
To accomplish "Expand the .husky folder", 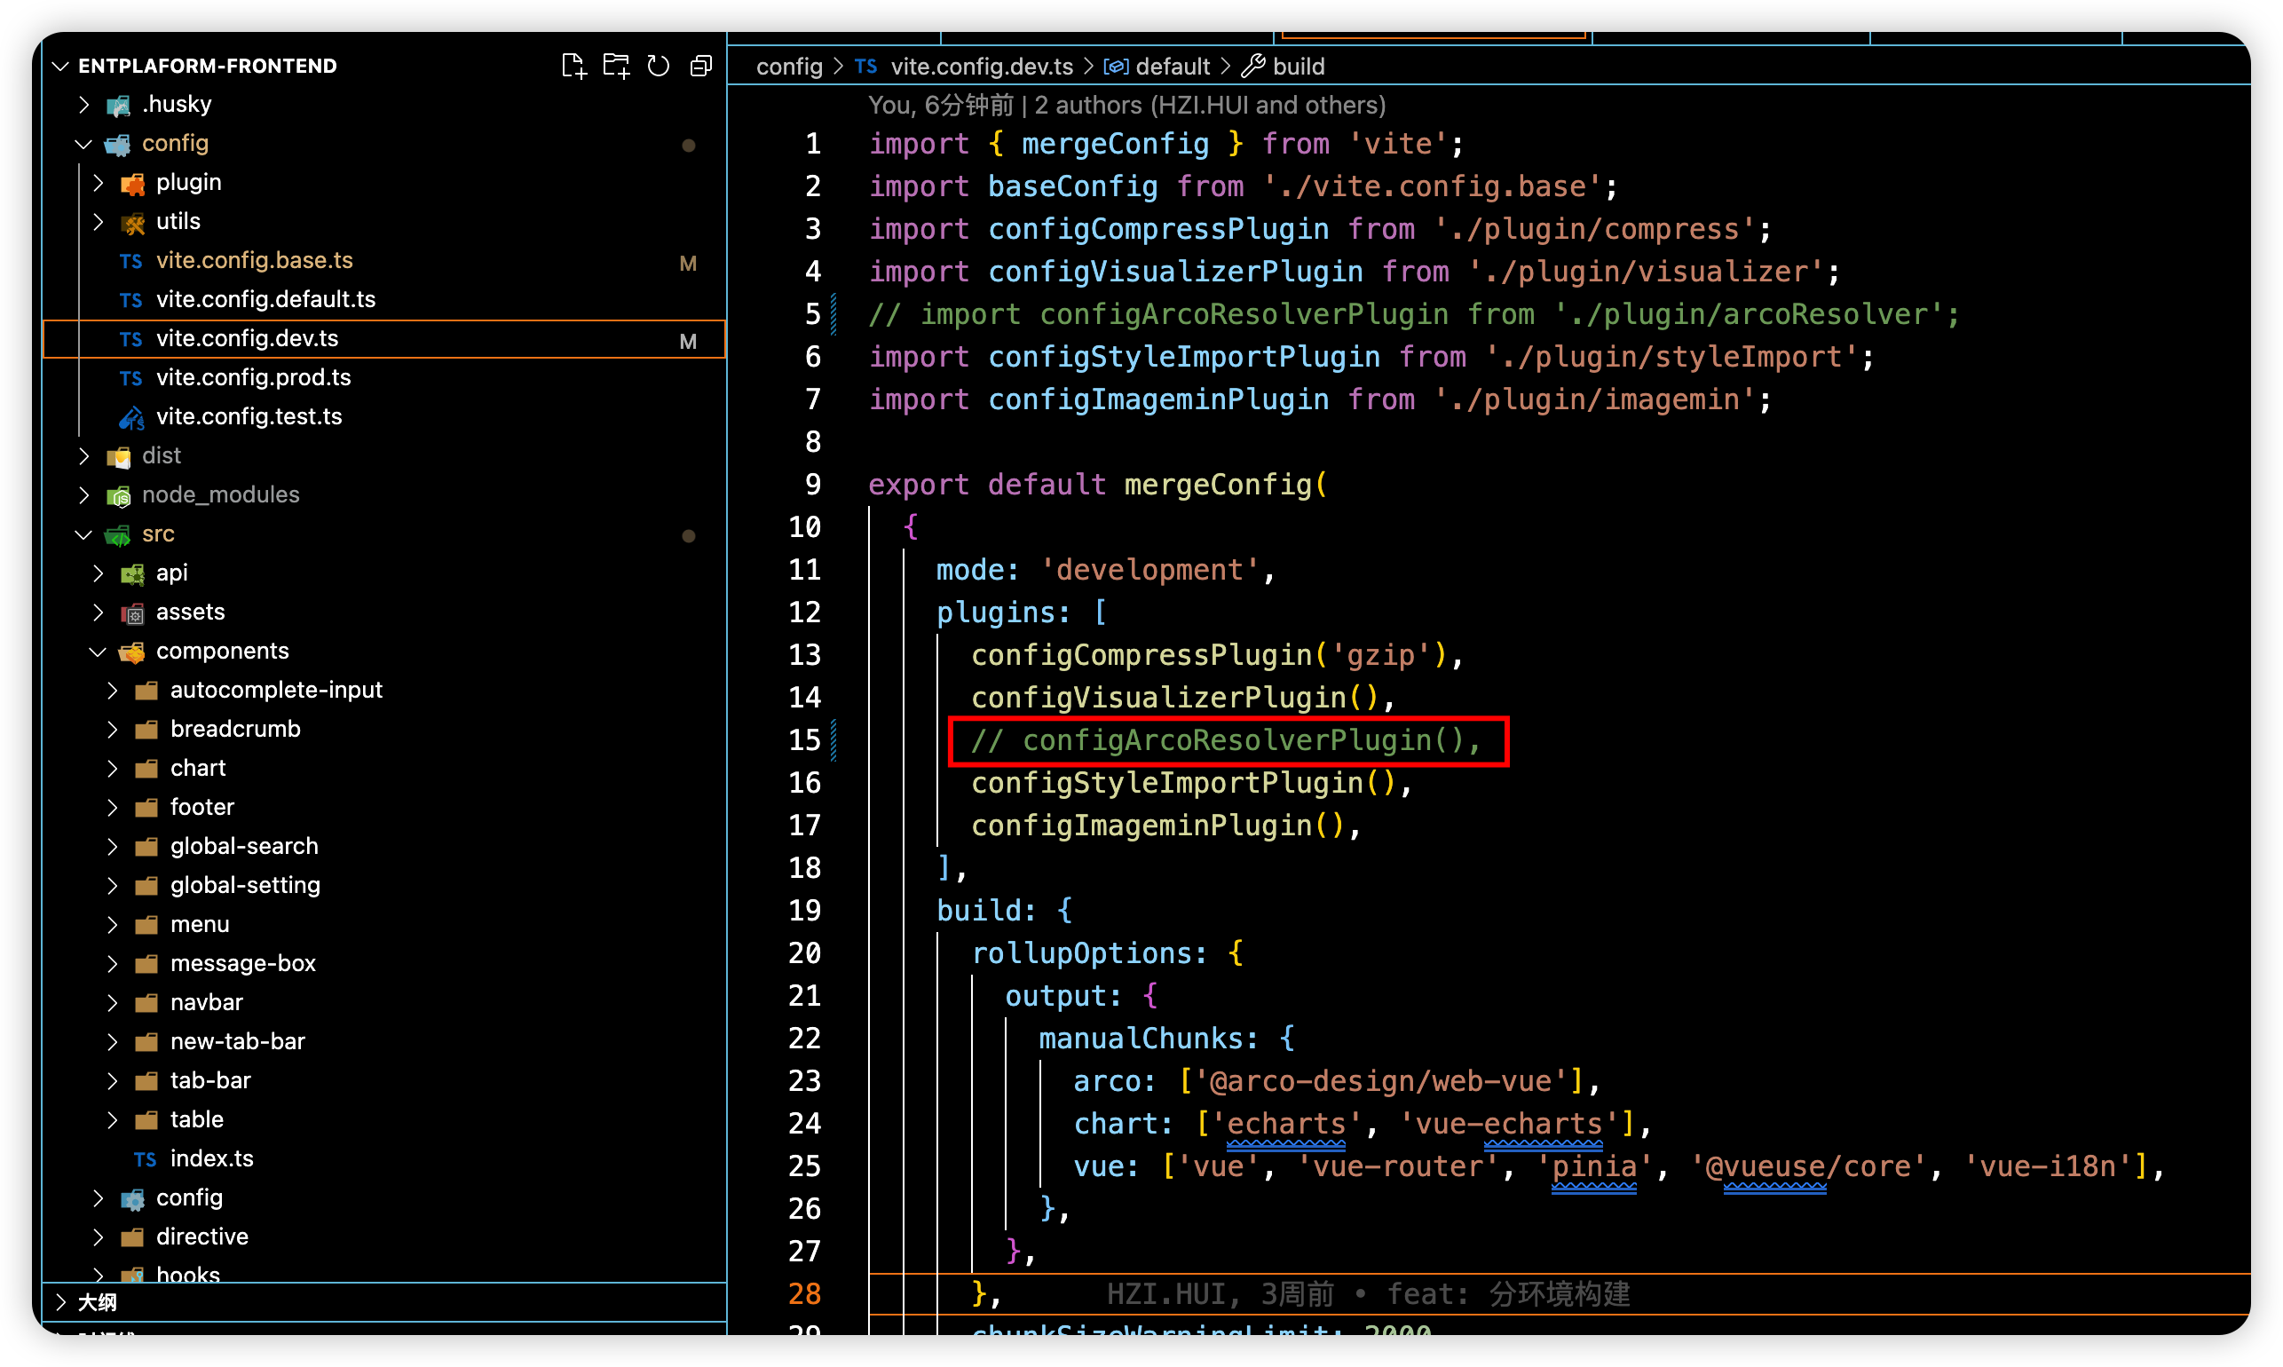I will (83, 105).
